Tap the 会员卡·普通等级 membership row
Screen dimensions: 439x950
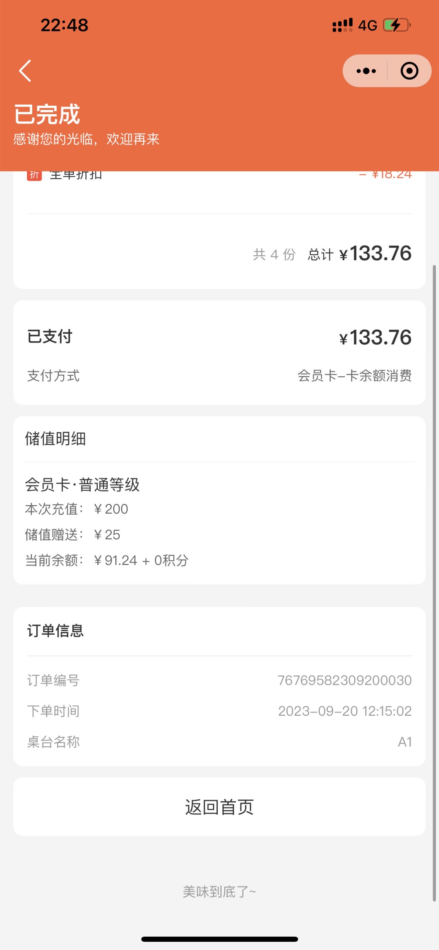click(x=82, y=484)
